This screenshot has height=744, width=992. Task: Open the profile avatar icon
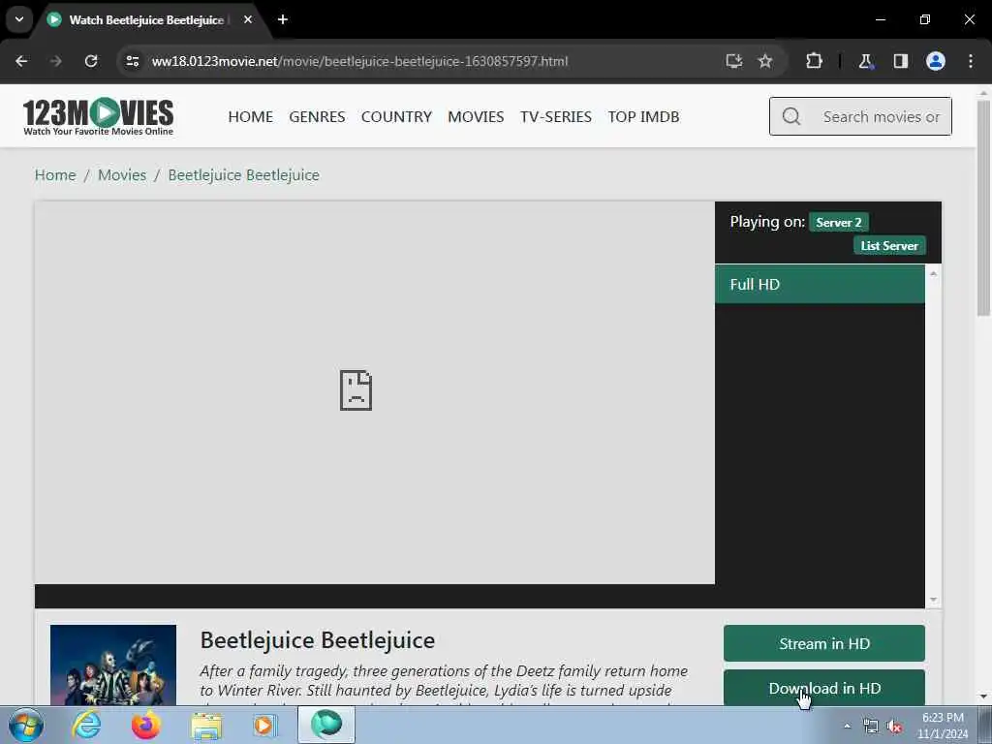coord(936,61)
